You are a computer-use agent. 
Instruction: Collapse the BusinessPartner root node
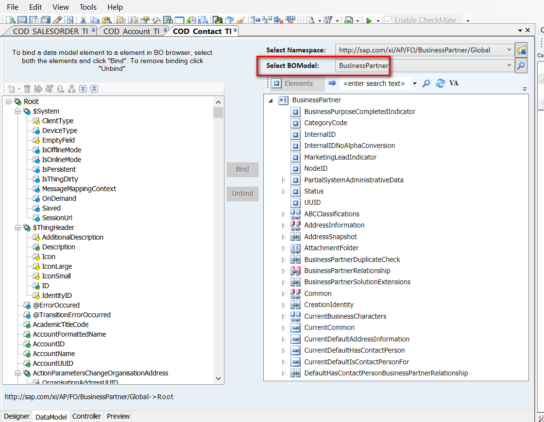pos(271,100)
